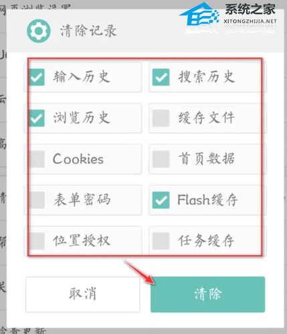Select the Cookies option label
The height and width of the screenshot is (334, 287).
pyautogui.click(x=78, y=159)
